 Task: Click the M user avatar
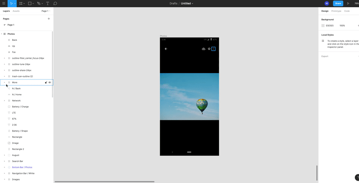coord(327,3)
